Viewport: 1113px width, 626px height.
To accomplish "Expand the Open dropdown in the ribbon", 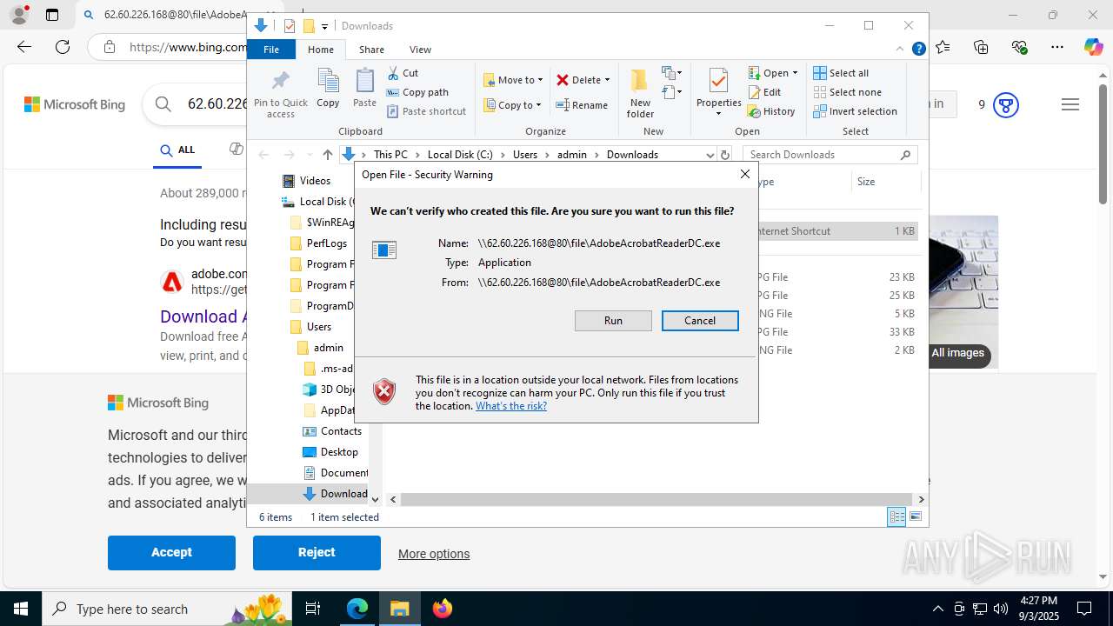I will pos(795,73).
